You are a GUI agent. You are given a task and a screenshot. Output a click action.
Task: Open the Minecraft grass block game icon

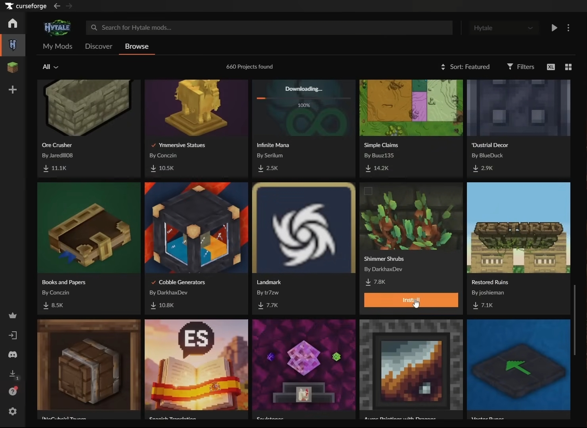[13, 67]
